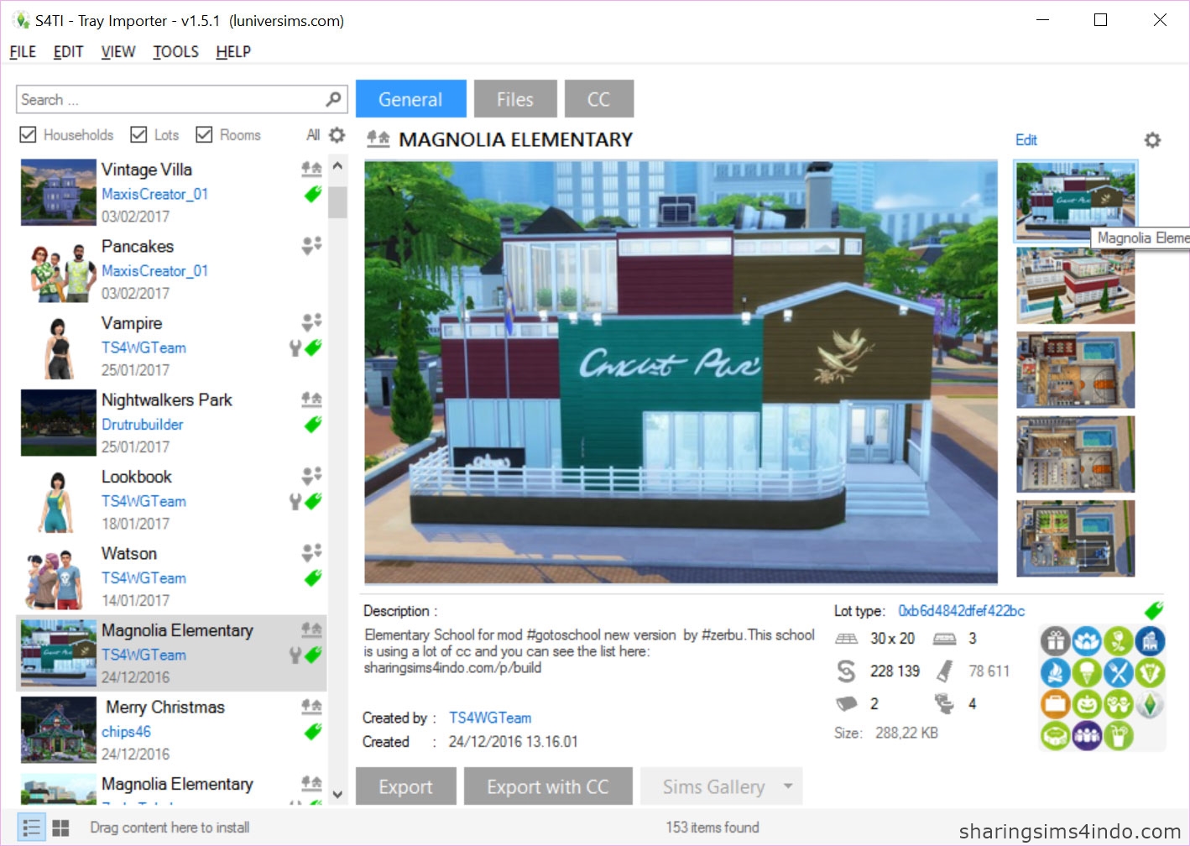Click the plumbob base game icon

(x=1150, y=703)
